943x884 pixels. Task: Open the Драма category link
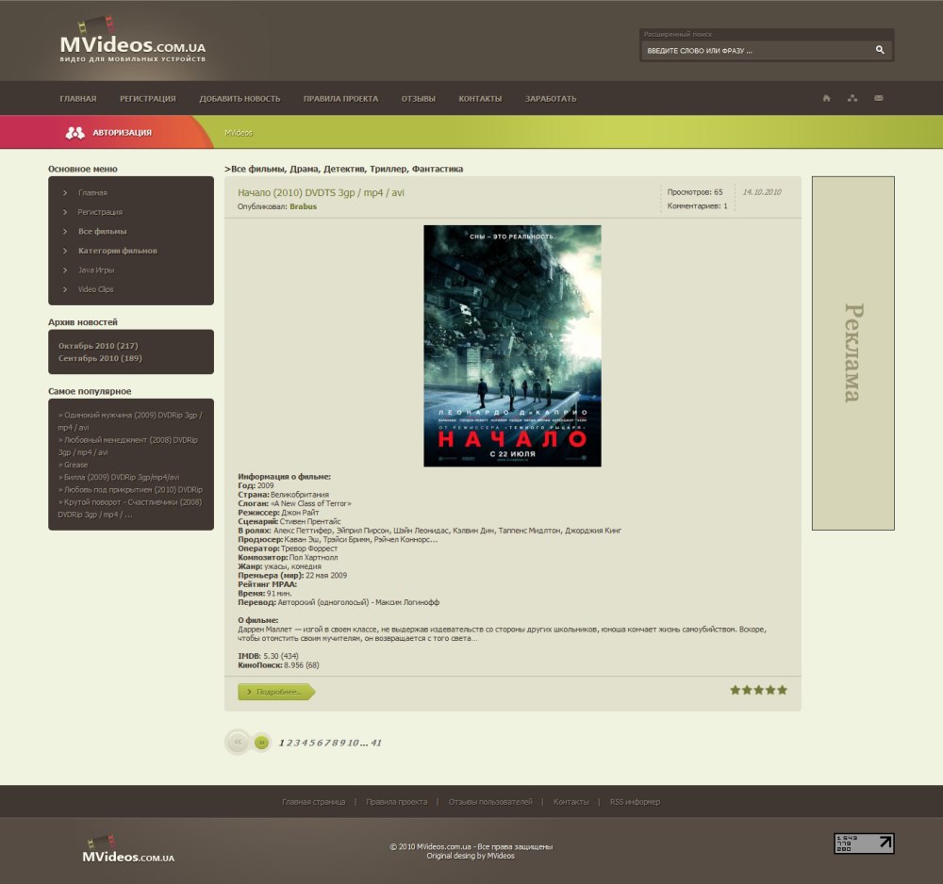[x=304, y=169]
